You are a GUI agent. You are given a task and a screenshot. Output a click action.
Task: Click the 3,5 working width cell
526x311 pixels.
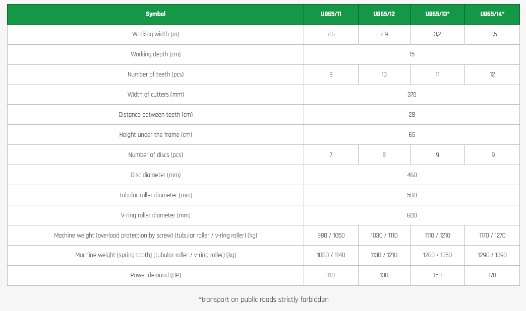pyautogui.click(x=492, y=34)
